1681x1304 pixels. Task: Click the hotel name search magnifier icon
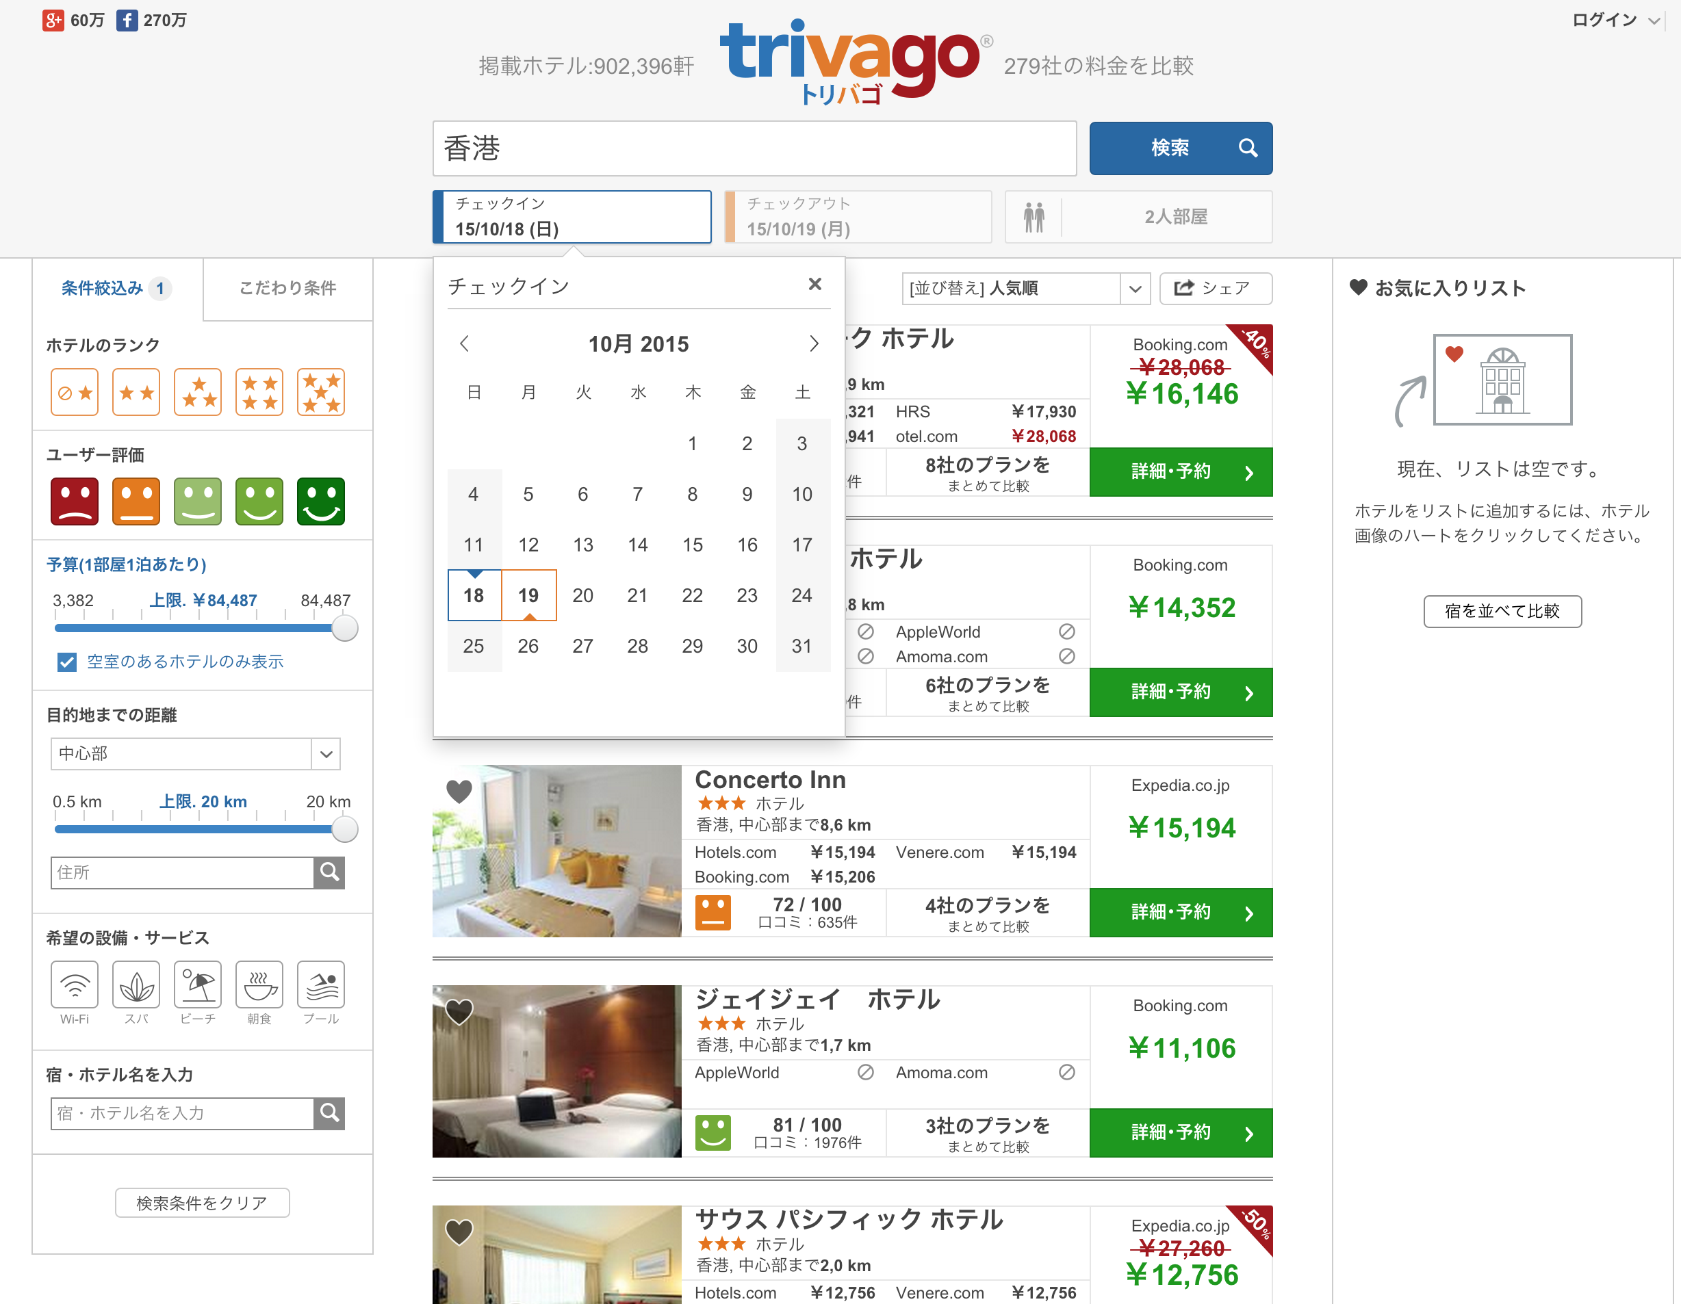tap(329, 1113)
